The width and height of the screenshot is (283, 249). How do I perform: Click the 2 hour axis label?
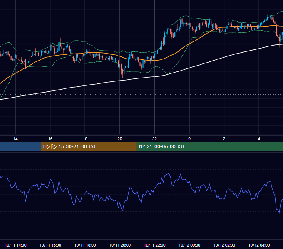[224, 139]
